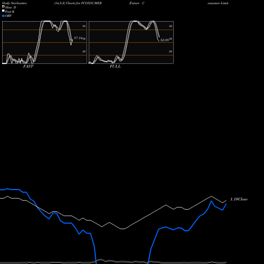Select the FULL stochastic chart label
This screenshot has height=264, width=264.
115,67
